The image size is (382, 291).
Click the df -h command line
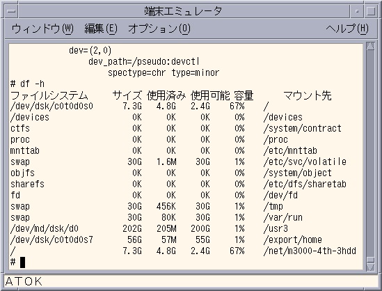pos(27,84)
